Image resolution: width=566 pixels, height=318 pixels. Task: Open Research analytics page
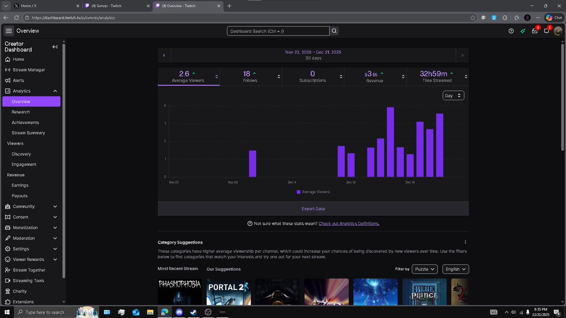(x=21, y=112)
